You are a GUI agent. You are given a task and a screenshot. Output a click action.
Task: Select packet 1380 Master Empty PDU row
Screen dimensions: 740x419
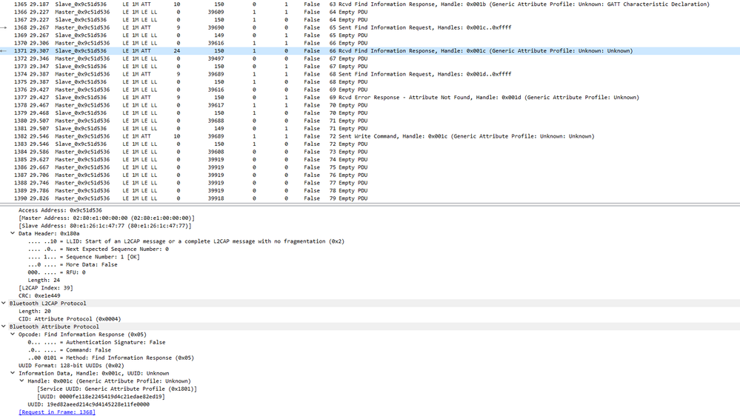[x=370, y=121]
